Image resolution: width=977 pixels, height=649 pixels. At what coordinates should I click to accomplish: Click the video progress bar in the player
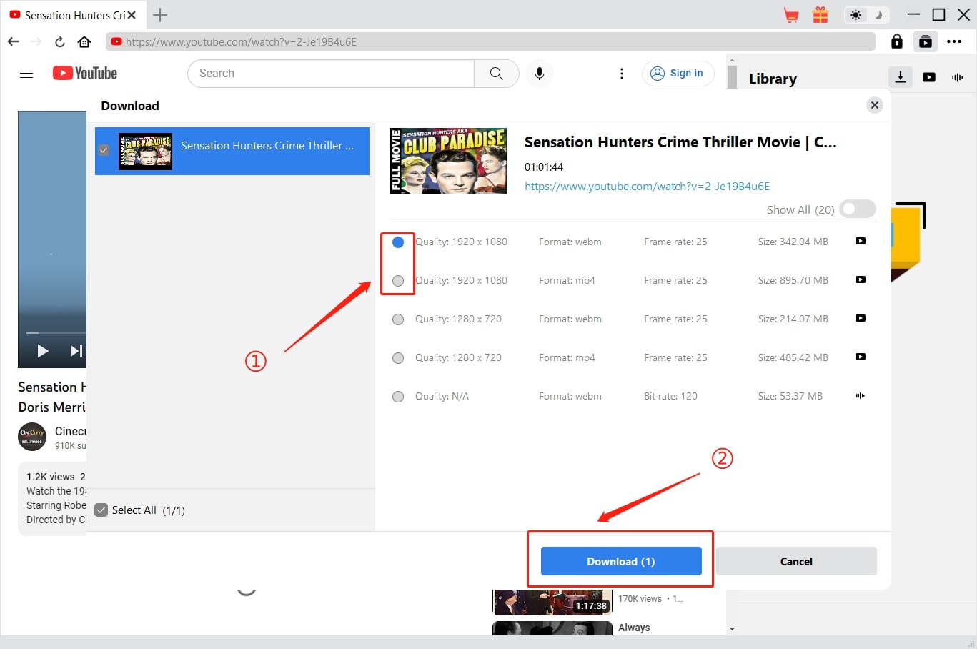[51, 331]
